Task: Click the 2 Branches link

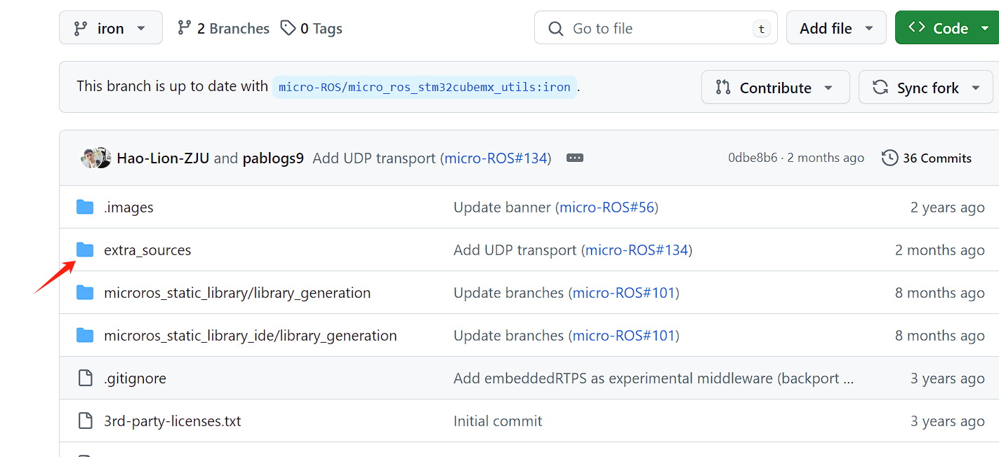Action: (x=223, y=29)
